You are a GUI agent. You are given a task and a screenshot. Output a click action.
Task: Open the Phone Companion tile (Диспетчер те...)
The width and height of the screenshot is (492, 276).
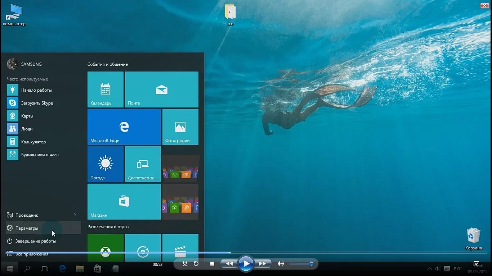click(x=143, y=164)
